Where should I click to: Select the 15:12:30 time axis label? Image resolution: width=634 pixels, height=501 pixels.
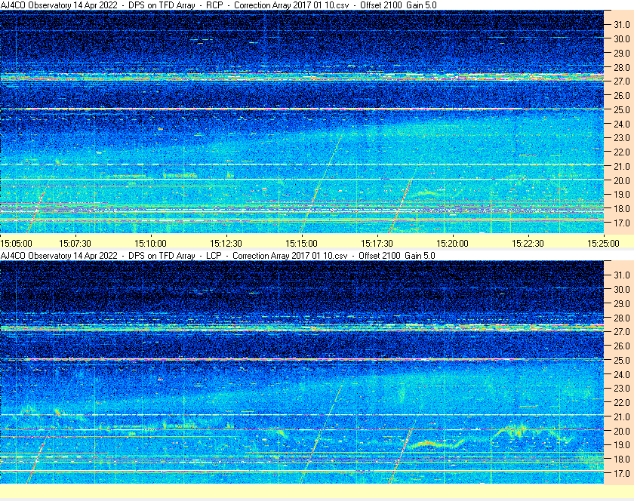point(226,244)
